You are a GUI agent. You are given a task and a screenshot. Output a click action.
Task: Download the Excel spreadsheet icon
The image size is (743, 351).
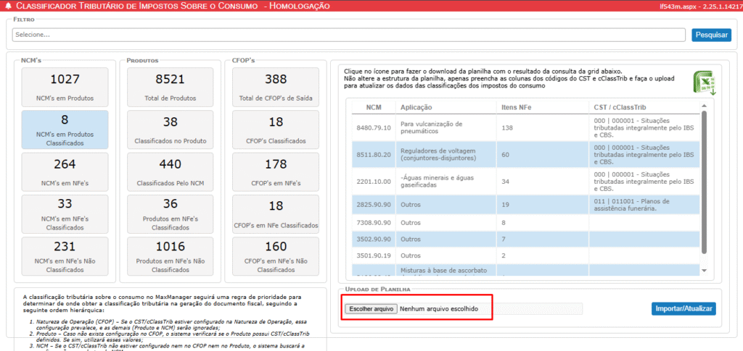pyautogui.click(x=703, y=83)
